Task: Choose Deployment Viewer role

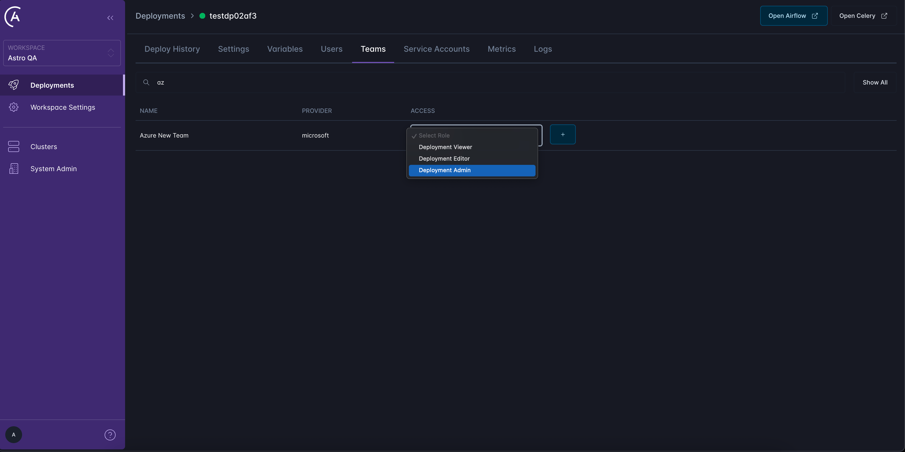Action: point(472,147)
